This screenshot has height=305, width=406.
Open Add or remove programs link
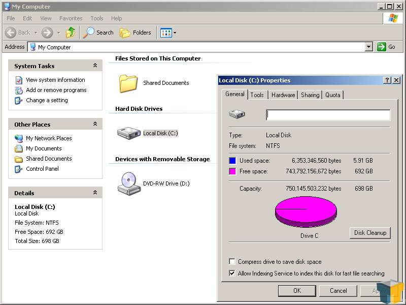pyautogui.click(x=56, y=90)
